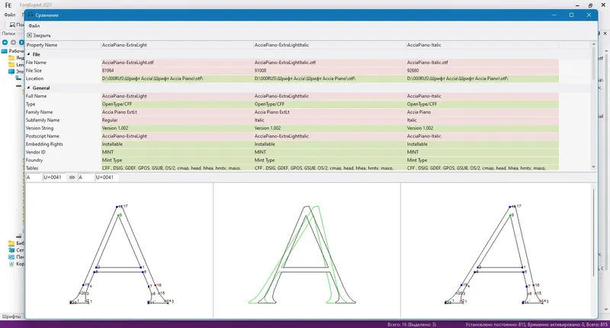Click the second glyph character field containing A

click(86, 178)
